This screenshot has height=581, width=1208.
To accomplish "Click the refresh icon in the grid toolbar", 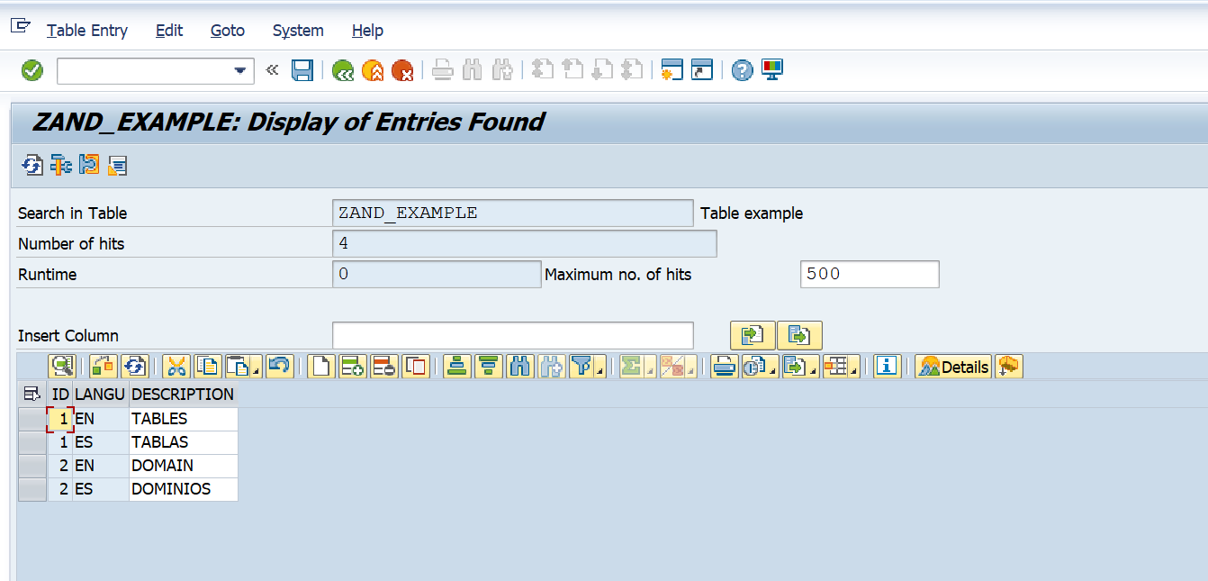I will pyautogui.click(x=135, y=366).
